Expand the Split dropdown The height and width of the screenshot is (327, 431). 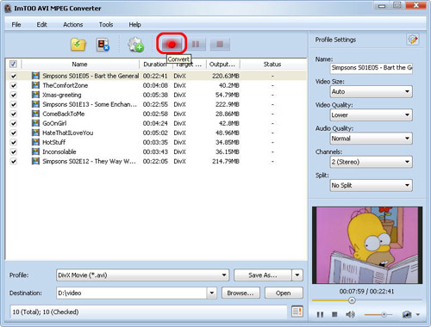pyautogui.click(x=372, y=185)
